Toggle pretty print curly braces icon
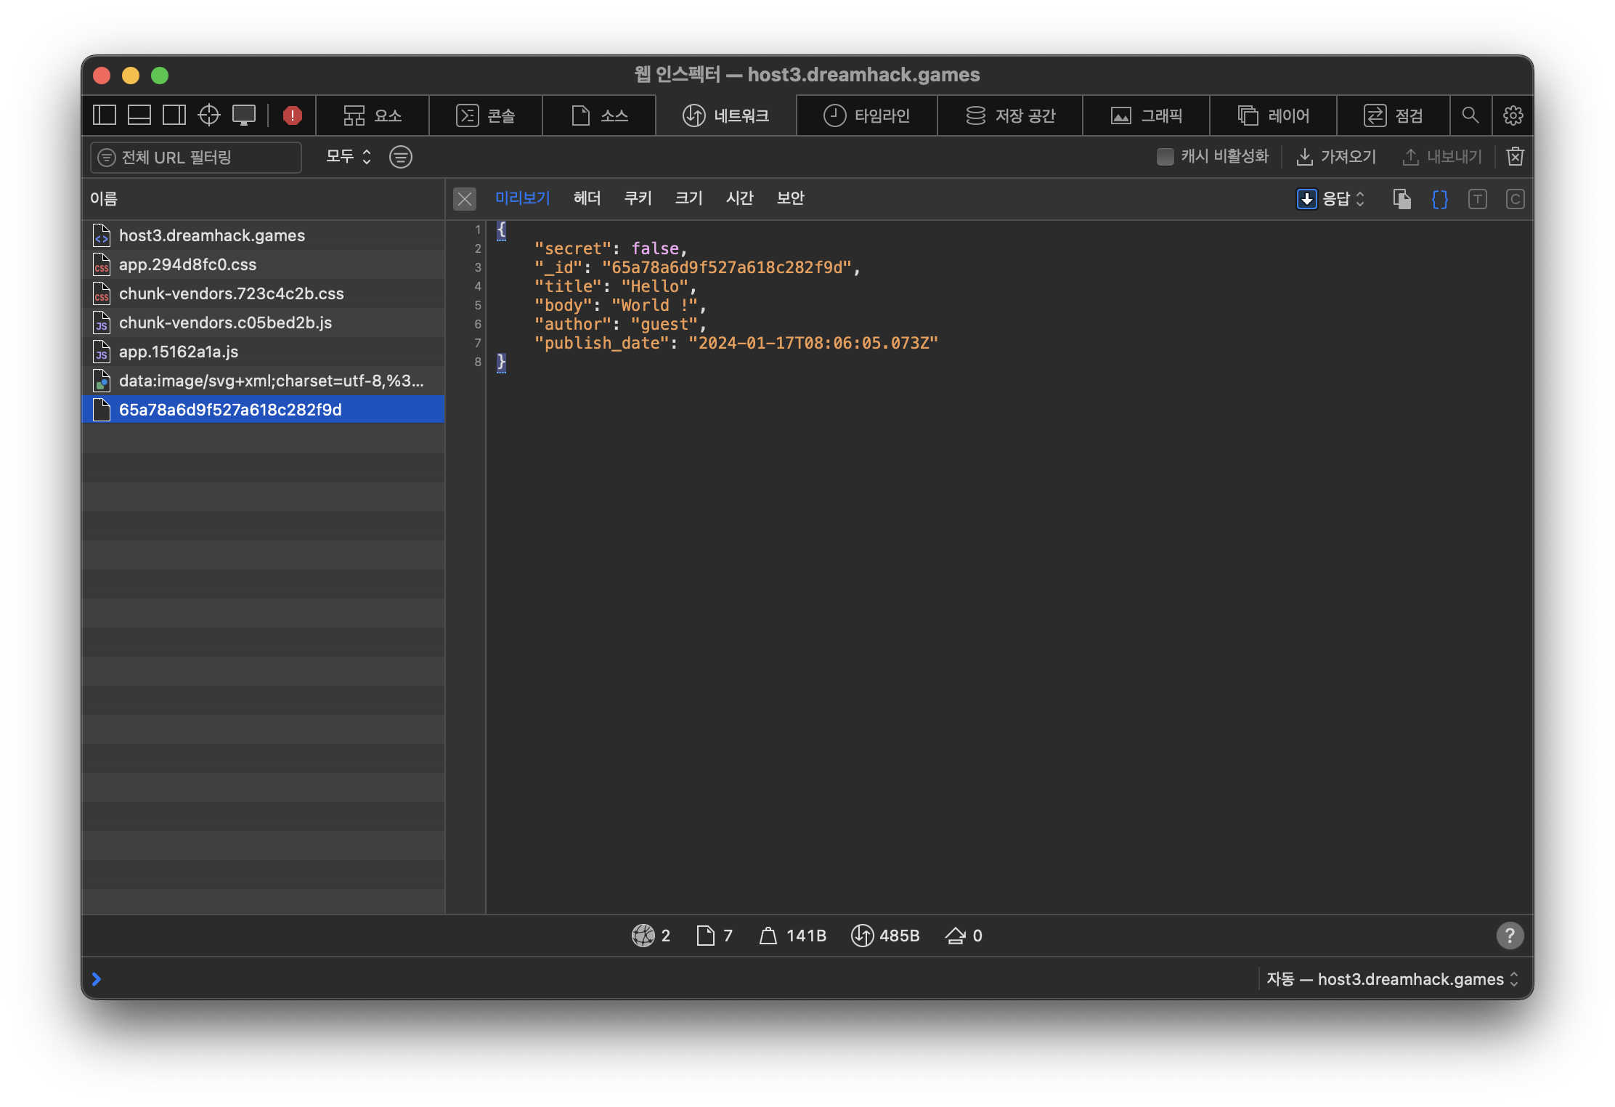This screenshot has height=1107, width=1615. (x=1439, y=199)
